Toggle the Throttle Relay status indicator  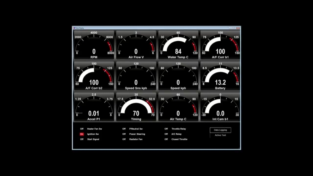pyautogui.click(x=166, y=129)
